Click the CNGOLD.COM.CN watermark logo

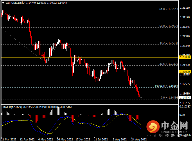coord(167,127)
